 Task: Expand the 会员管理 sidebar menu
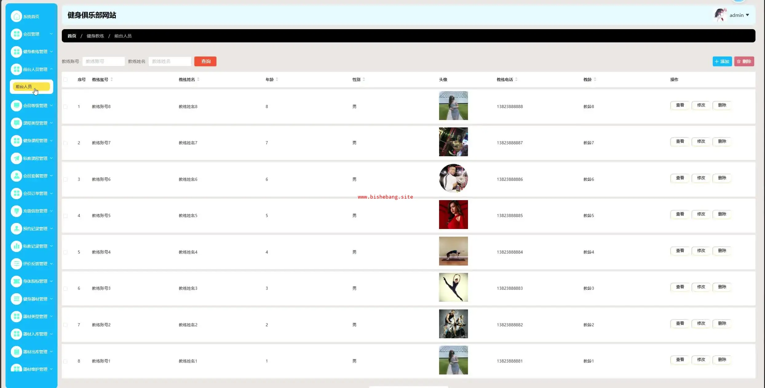click(31, 34)
